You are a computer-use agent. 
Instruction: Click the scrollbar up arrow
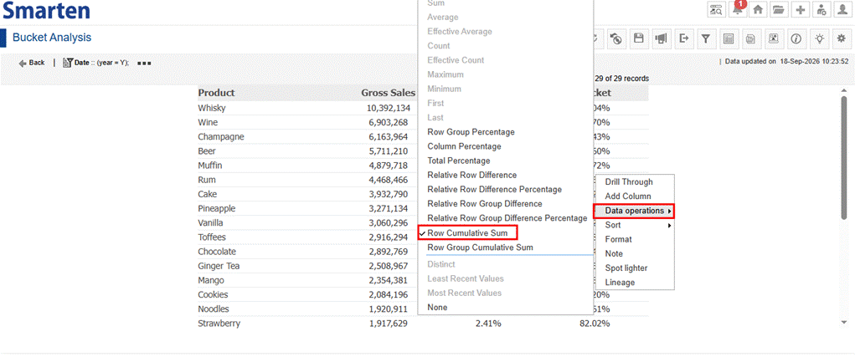pyautogui.click(x=844, y=90)
